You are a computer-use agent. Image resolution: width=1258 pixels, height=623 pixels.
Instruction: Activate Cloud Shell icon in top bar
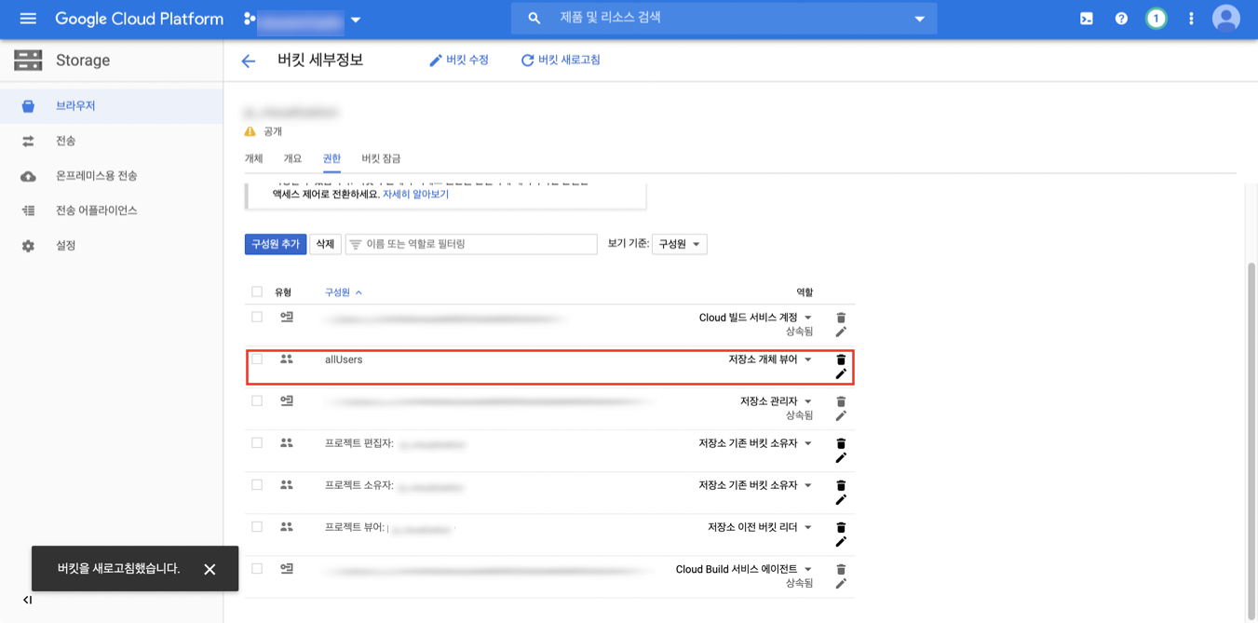pos(1087,19)
